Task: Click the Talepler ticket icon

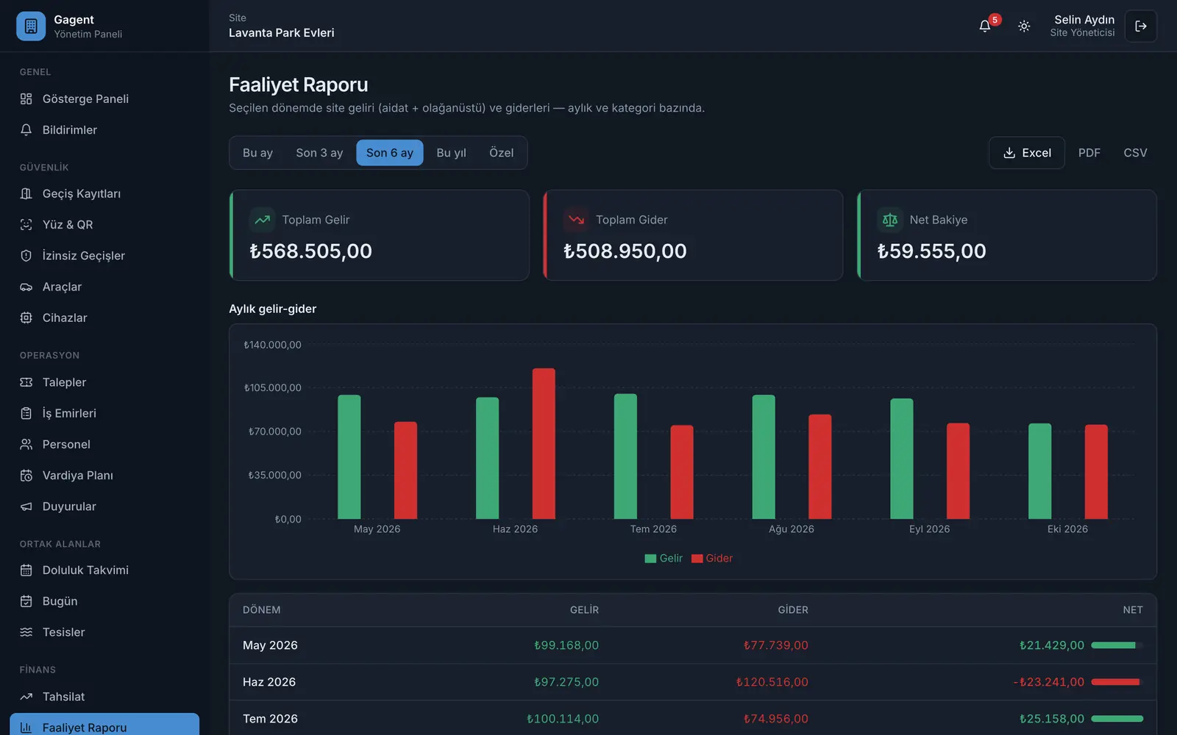Action: [x=26, y=382]
